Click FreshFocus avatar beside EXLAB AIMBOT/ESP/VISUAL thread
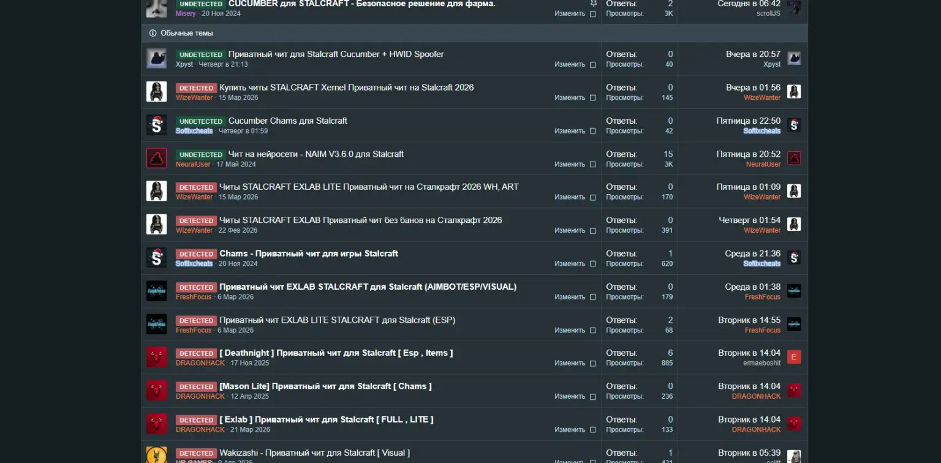Viewport: 941px width, 463px height. click(156, 291)
